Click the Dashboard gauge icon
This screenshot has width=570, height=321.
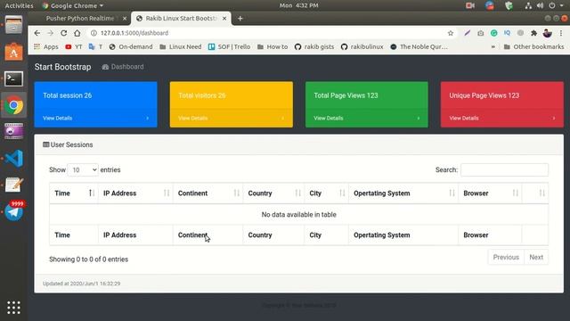pos(105,67)
